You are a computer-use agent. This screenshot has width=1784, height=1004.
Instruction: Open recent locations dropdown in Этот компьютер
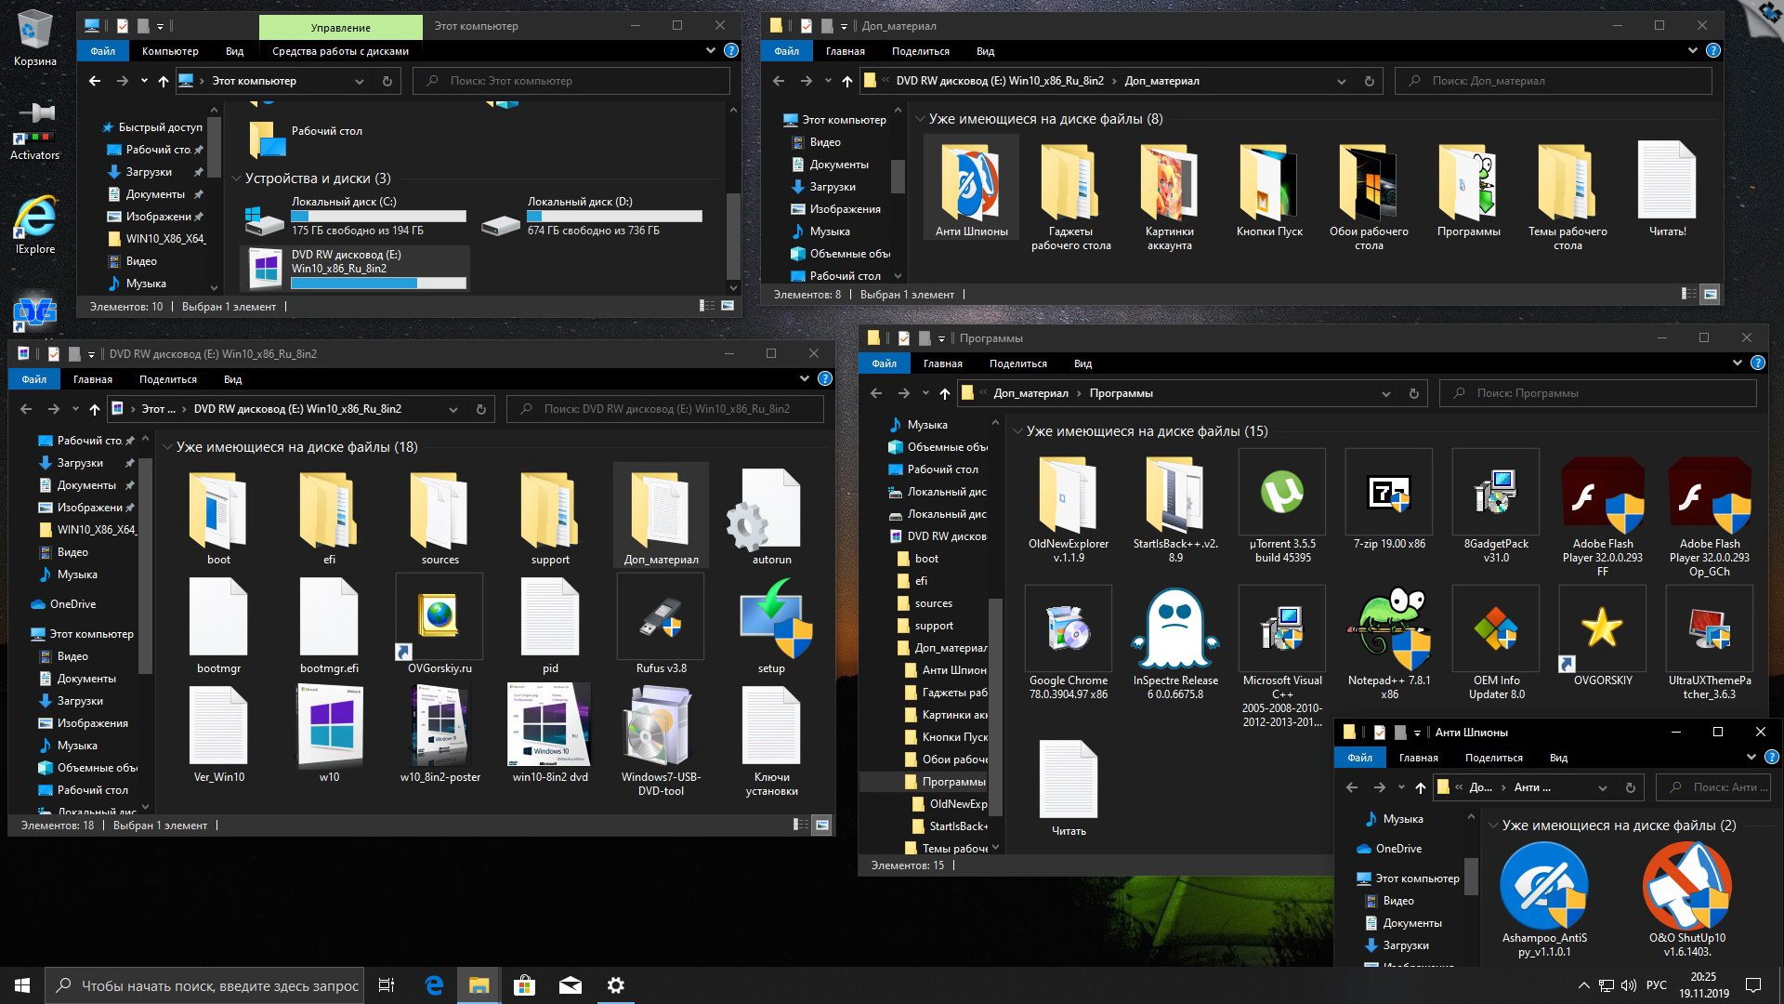click(x=144, y=81)
